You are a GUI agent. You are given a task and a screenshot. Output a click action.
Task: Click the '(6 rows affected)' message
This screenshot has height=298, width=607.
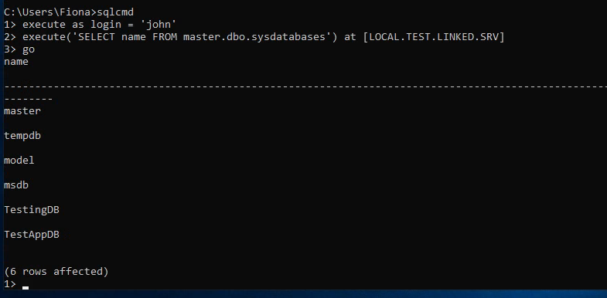coord(56,272)
